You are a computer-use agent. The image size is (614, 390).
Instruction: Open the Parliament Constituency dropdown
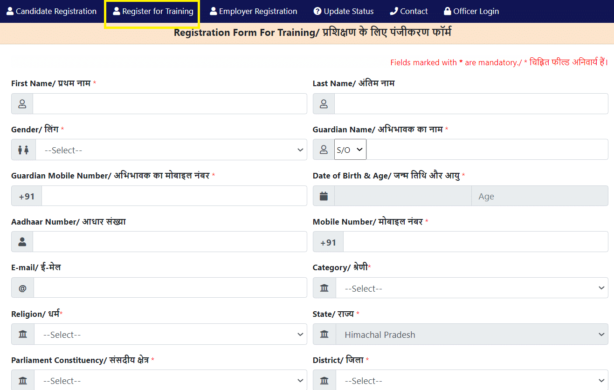[x=170, y=381]
